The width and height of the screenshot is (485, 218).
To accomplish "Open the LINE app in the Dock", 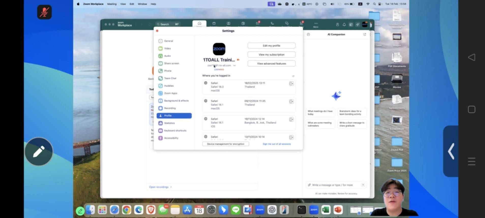I will (x=236, y=210).
